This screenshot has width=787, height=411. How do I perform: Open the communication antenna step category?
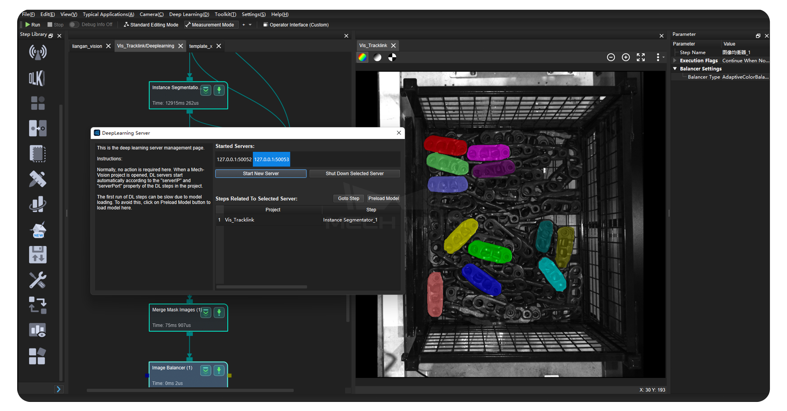click(x=38, y=52)
